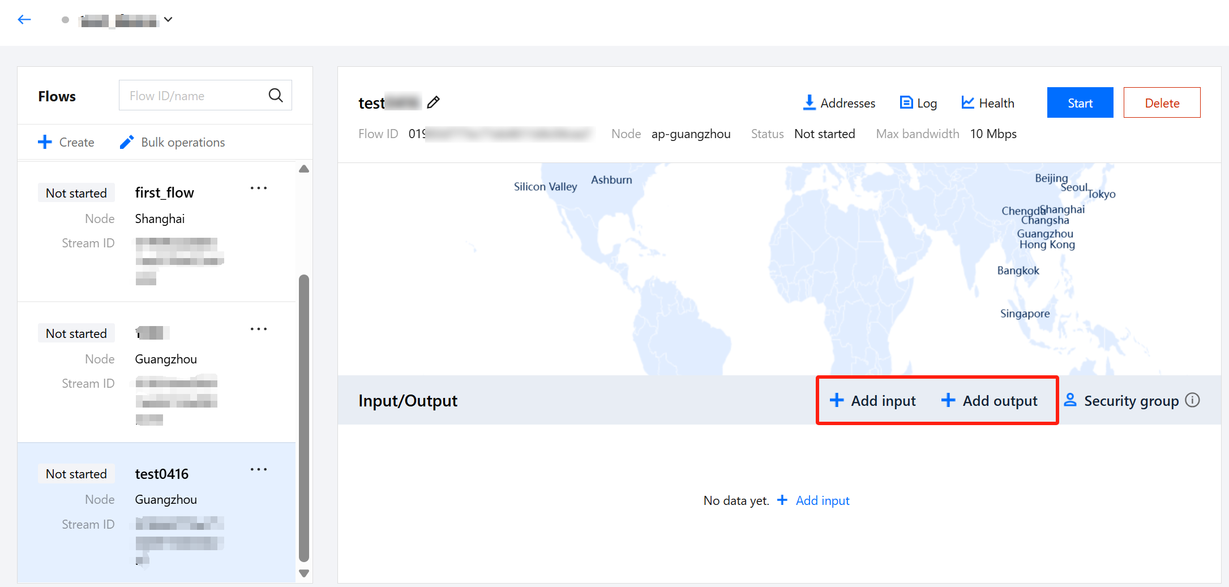Screen dimensions: 1229x587
Task: Focus the Flow ID/name search field
Action: click(192, 96)
